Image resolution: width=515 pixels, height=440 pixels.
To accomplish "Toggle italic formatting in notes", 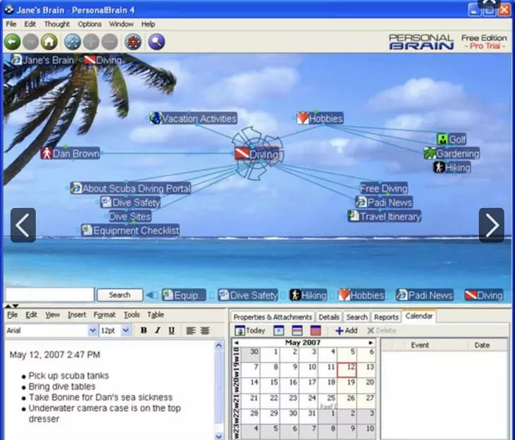I will coord(157,330).
